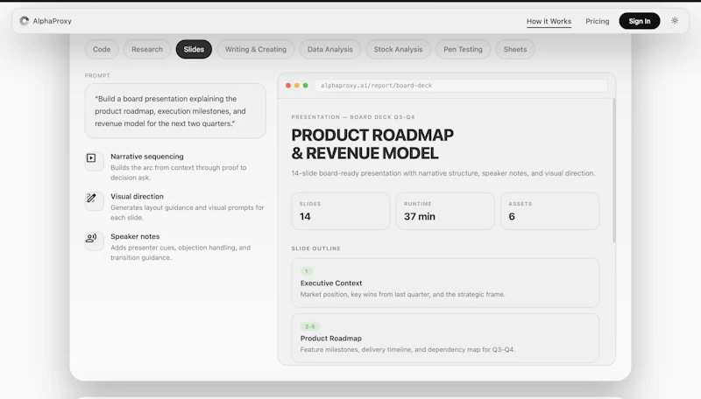The image size is (701, 399).
Task: Switch to the Research tab
Action: coord(147,49)
